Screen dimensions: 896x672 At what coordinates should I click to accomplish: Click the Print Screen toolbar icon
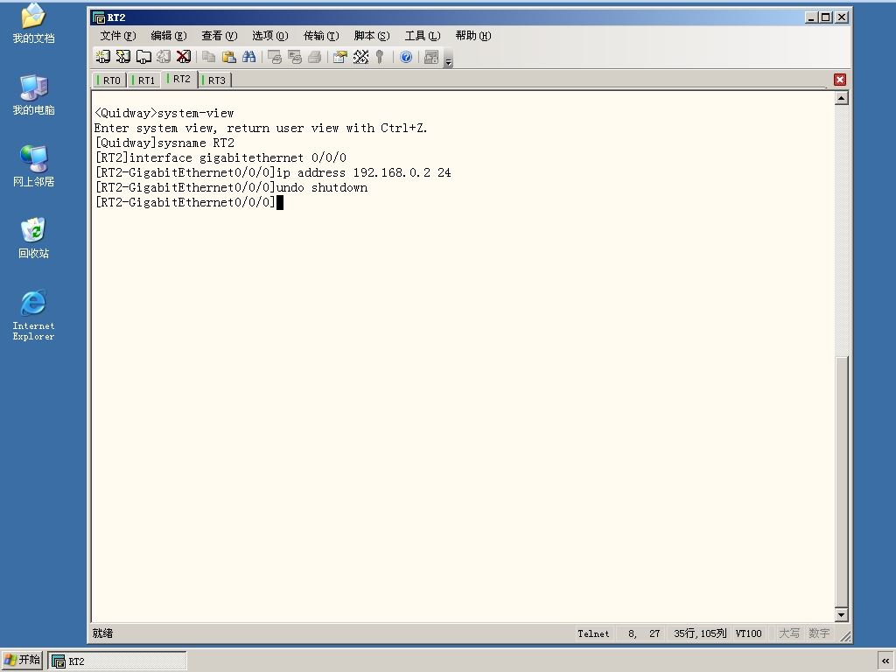point(275,57)
